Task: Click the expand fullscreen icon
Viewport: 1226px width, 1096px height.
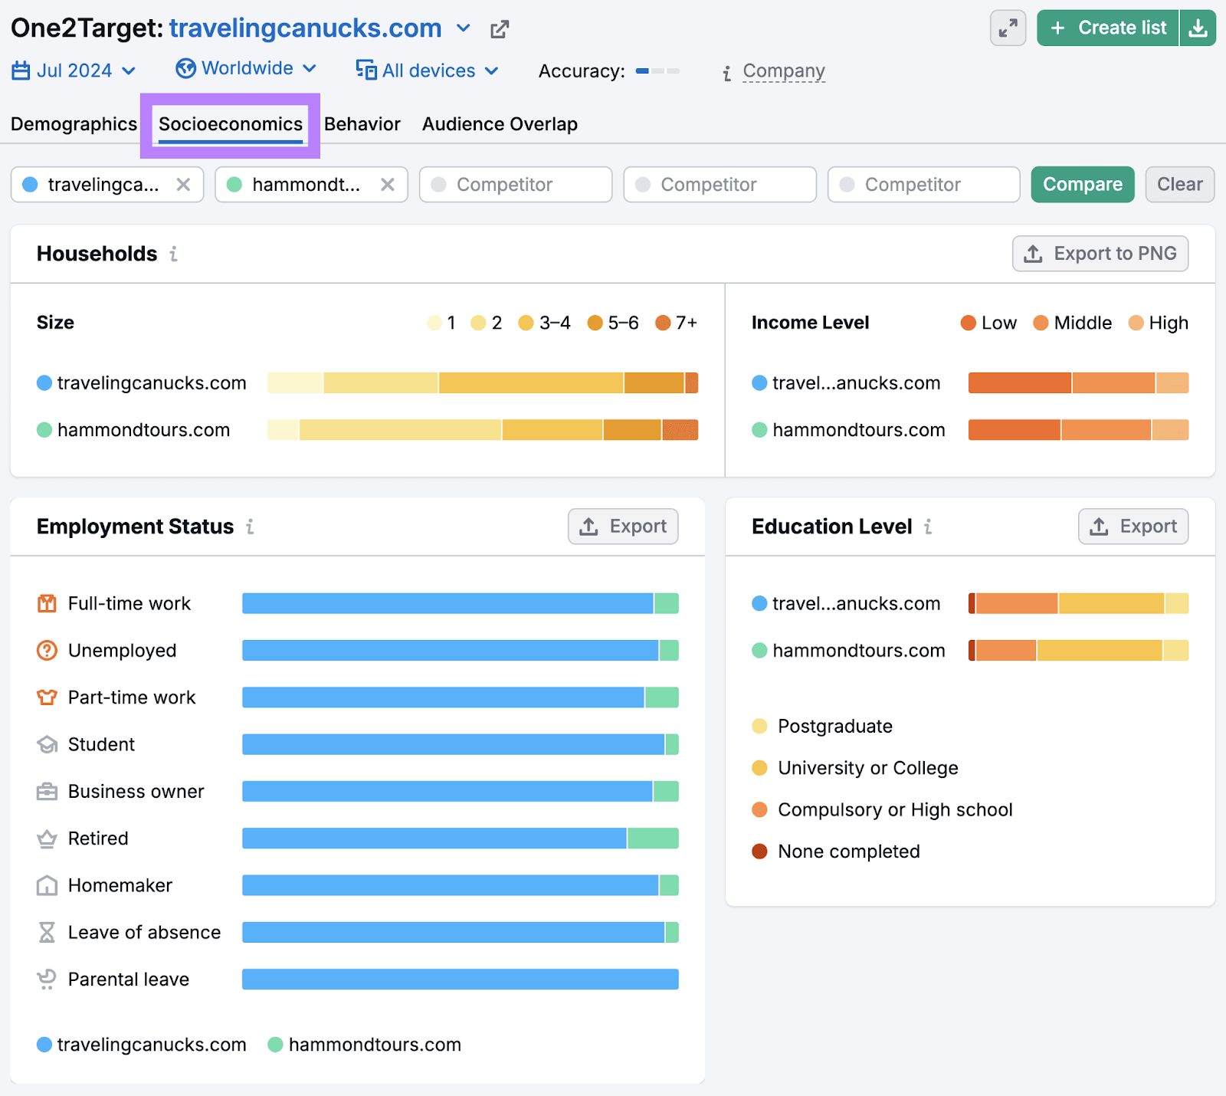Action: click(1008, 28)
